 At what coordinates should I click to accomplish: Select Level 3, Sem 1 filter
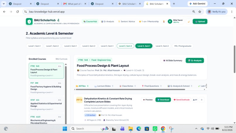[x=107, y=46]
